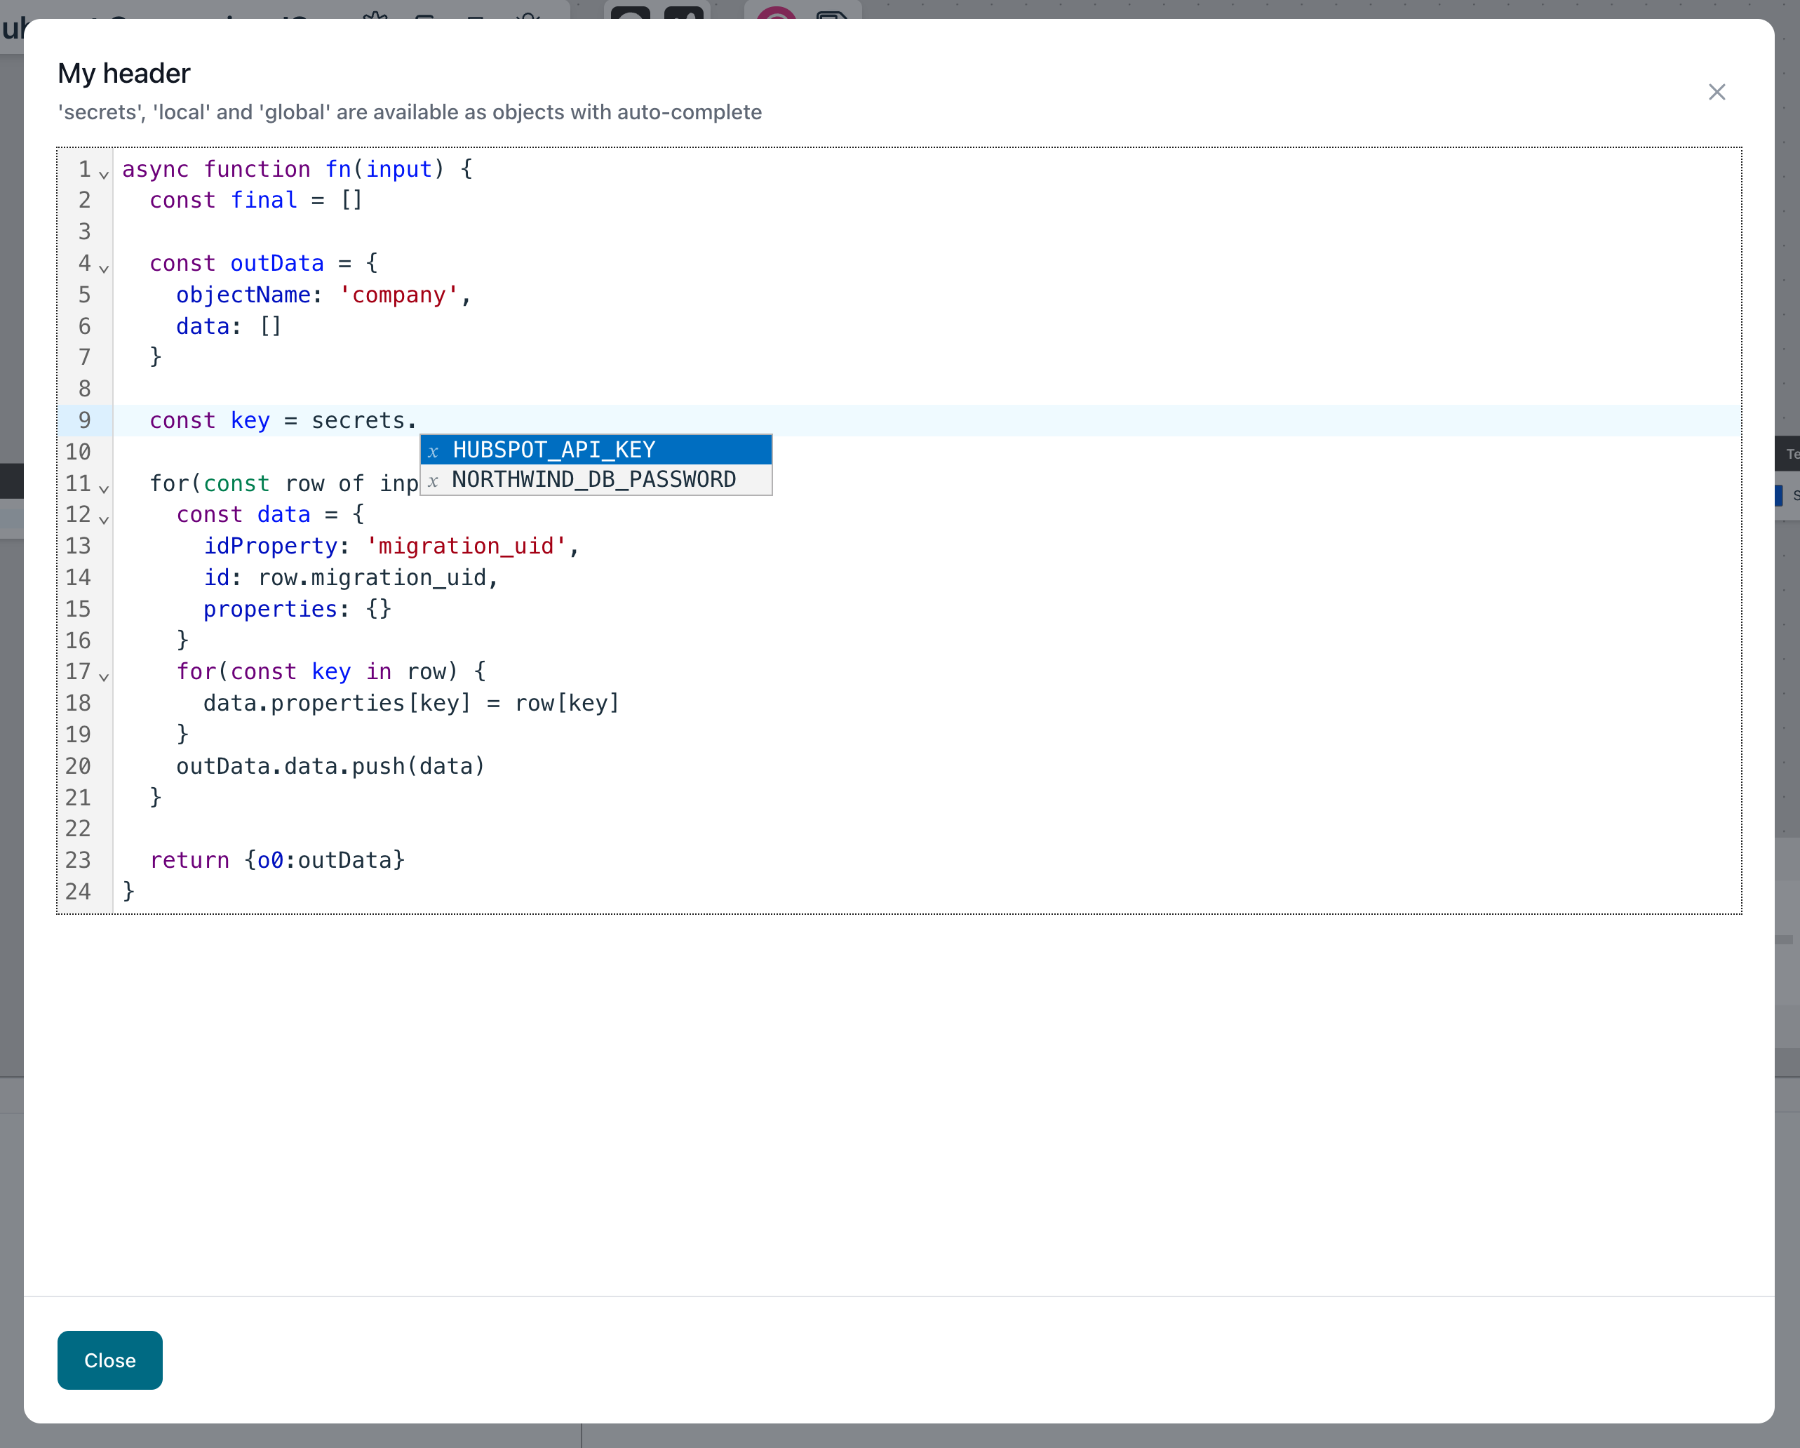The height and width of the screenshot is (1448, 1800).
Task: Click 'return {o0:outData}' on line 23
Action: [277, 860]
